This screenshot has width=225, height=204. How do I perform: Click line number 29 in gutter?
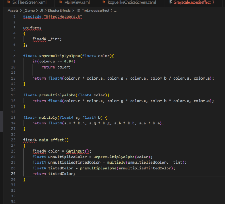tap(13, 174)
